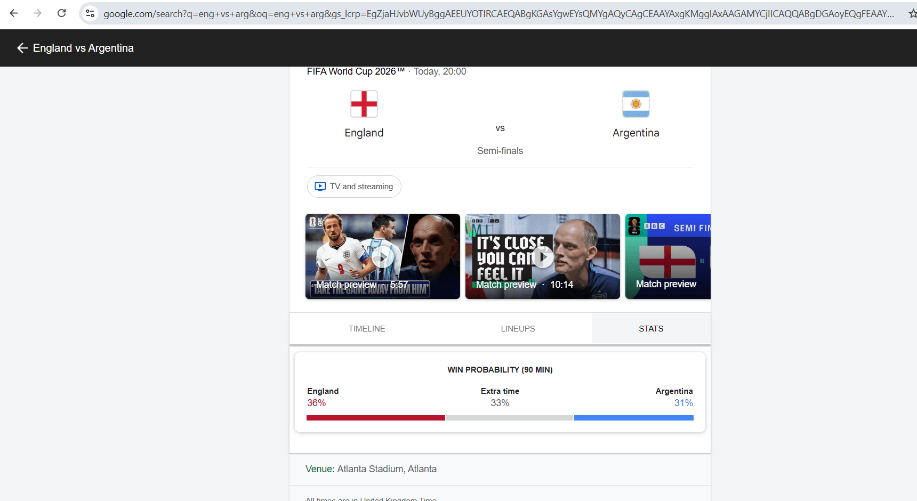This screenshot has height=501, width=917.
Task: Click the venue Atlanta Stadium, Atlanta text
Action: pos(387,469)
